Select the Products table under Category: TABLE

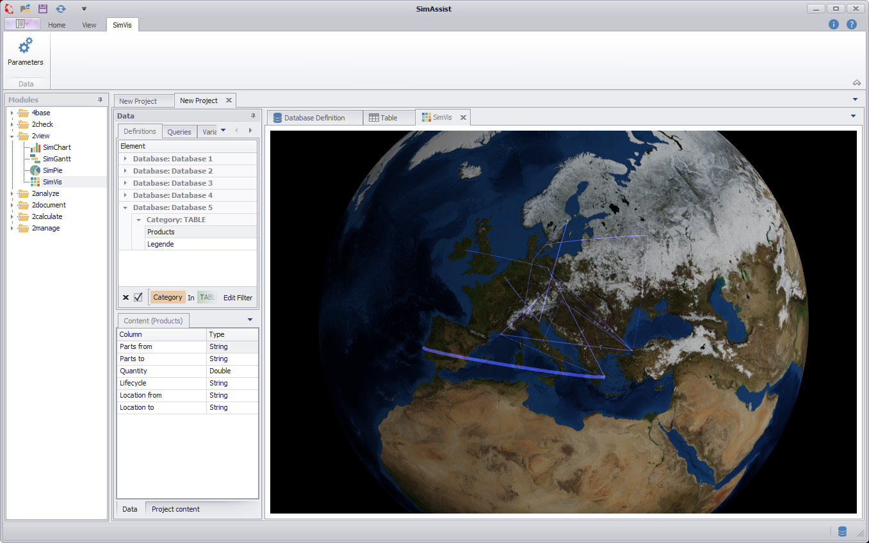161,231
